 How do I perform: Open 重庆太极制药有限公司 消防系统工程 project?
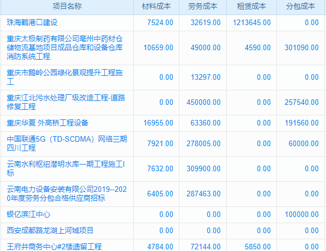click(x=65, y=47)
